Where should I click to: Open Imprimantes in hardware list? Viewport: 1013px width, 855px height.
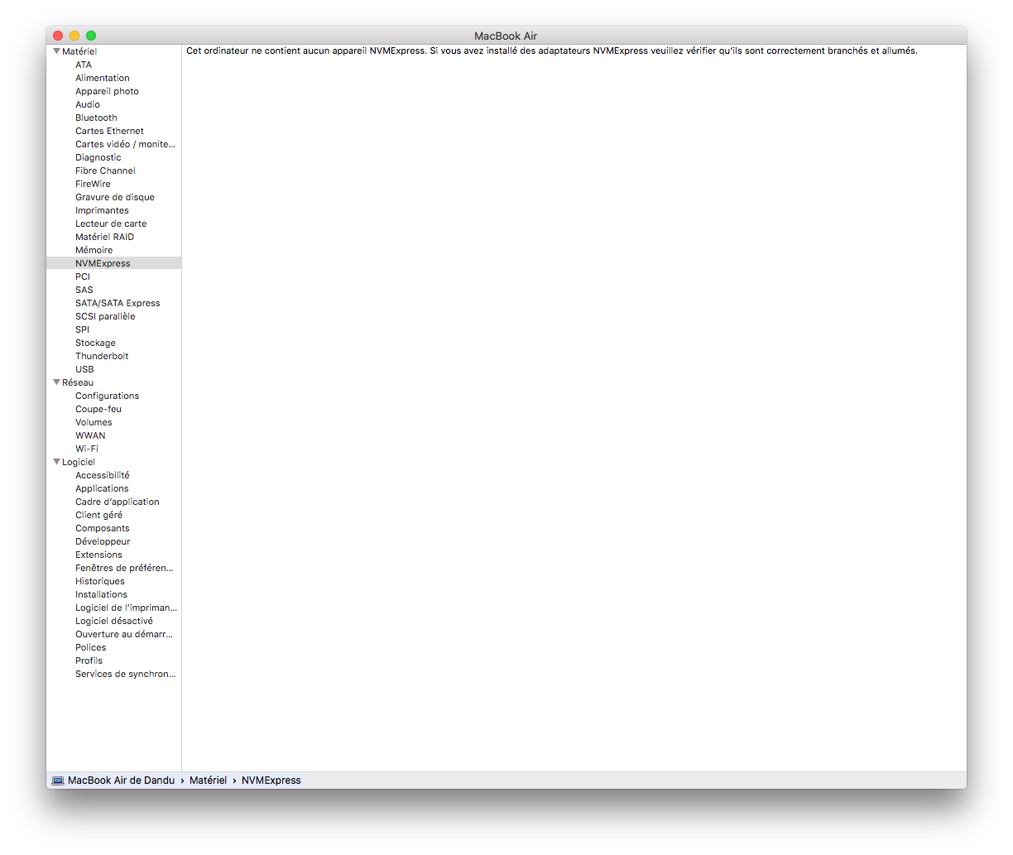click(102, 210)
